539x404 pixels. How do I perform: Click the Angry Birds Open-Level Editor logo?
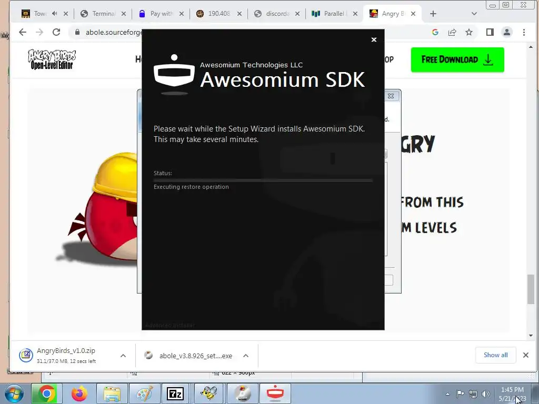pyautogui.click(x=52, y=59)
